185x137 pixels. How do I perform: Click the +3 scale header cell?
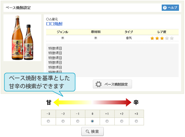point(137,114)
